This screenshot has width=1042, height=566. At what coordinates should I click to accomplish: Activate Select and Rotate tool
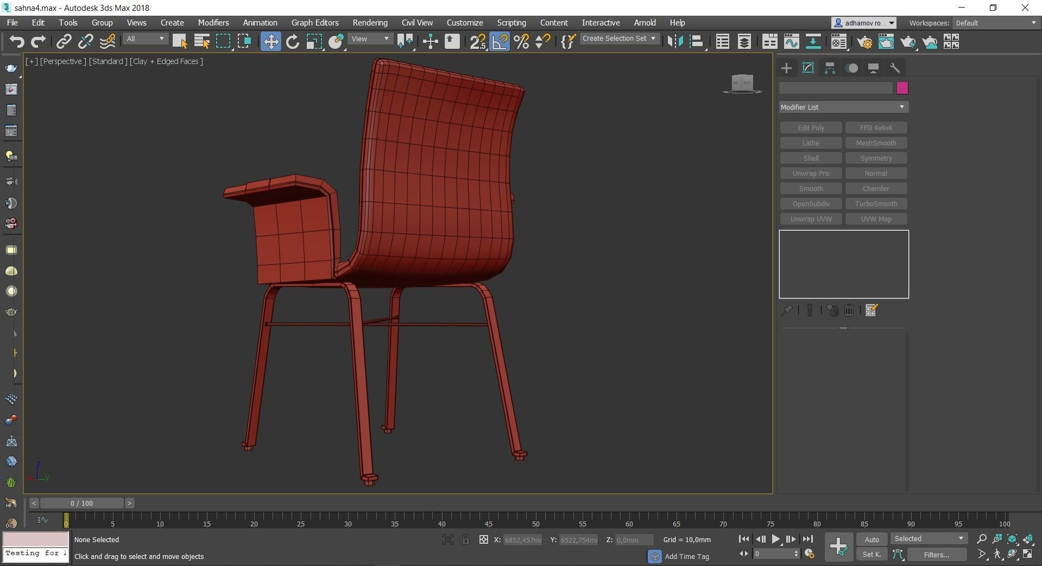(x=293, y=42)
